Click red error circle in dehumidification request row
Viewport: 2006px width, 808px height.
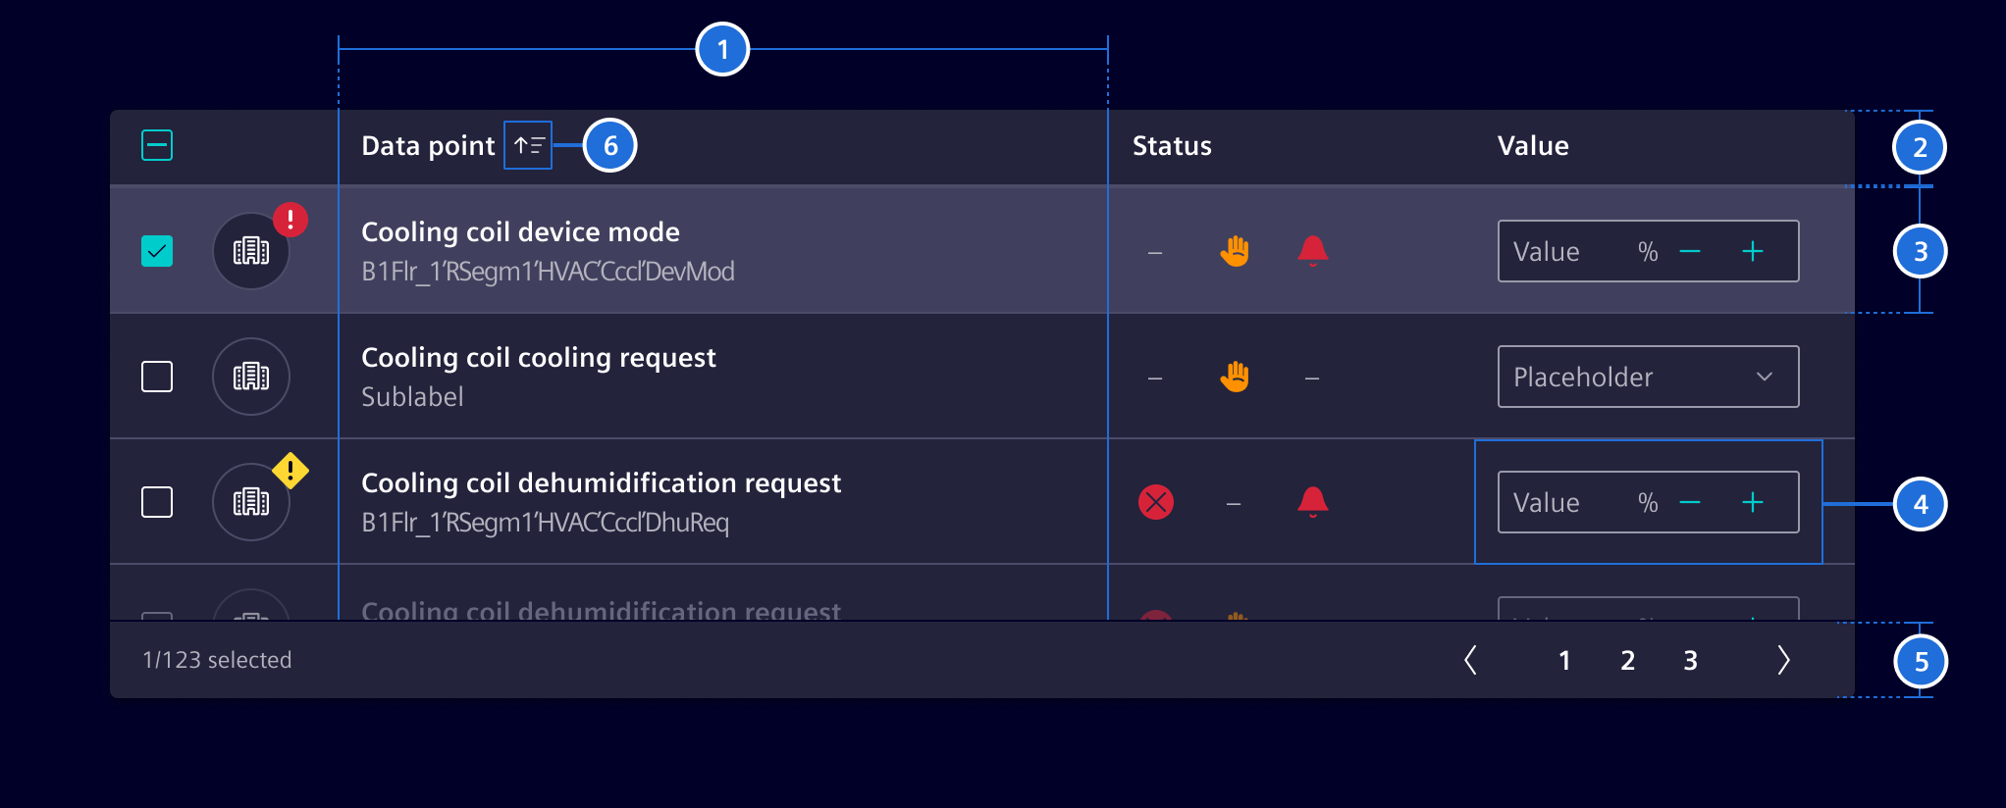1156,502
